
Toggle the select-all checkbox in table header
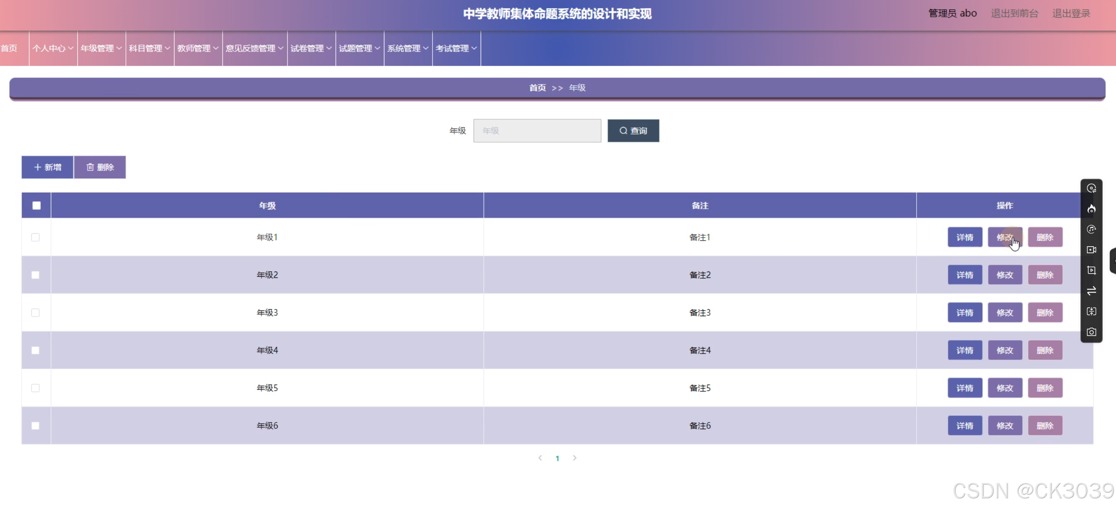pyautogui.click(x=36, y=206)
